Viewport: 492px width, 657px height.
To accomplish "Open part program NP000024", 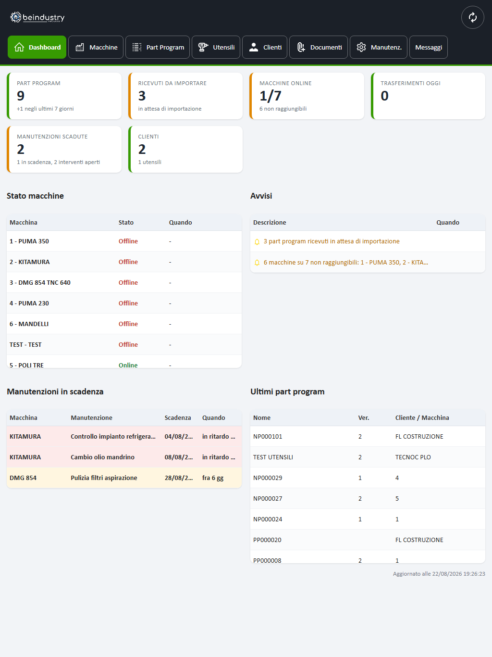I will pos(368,519).
